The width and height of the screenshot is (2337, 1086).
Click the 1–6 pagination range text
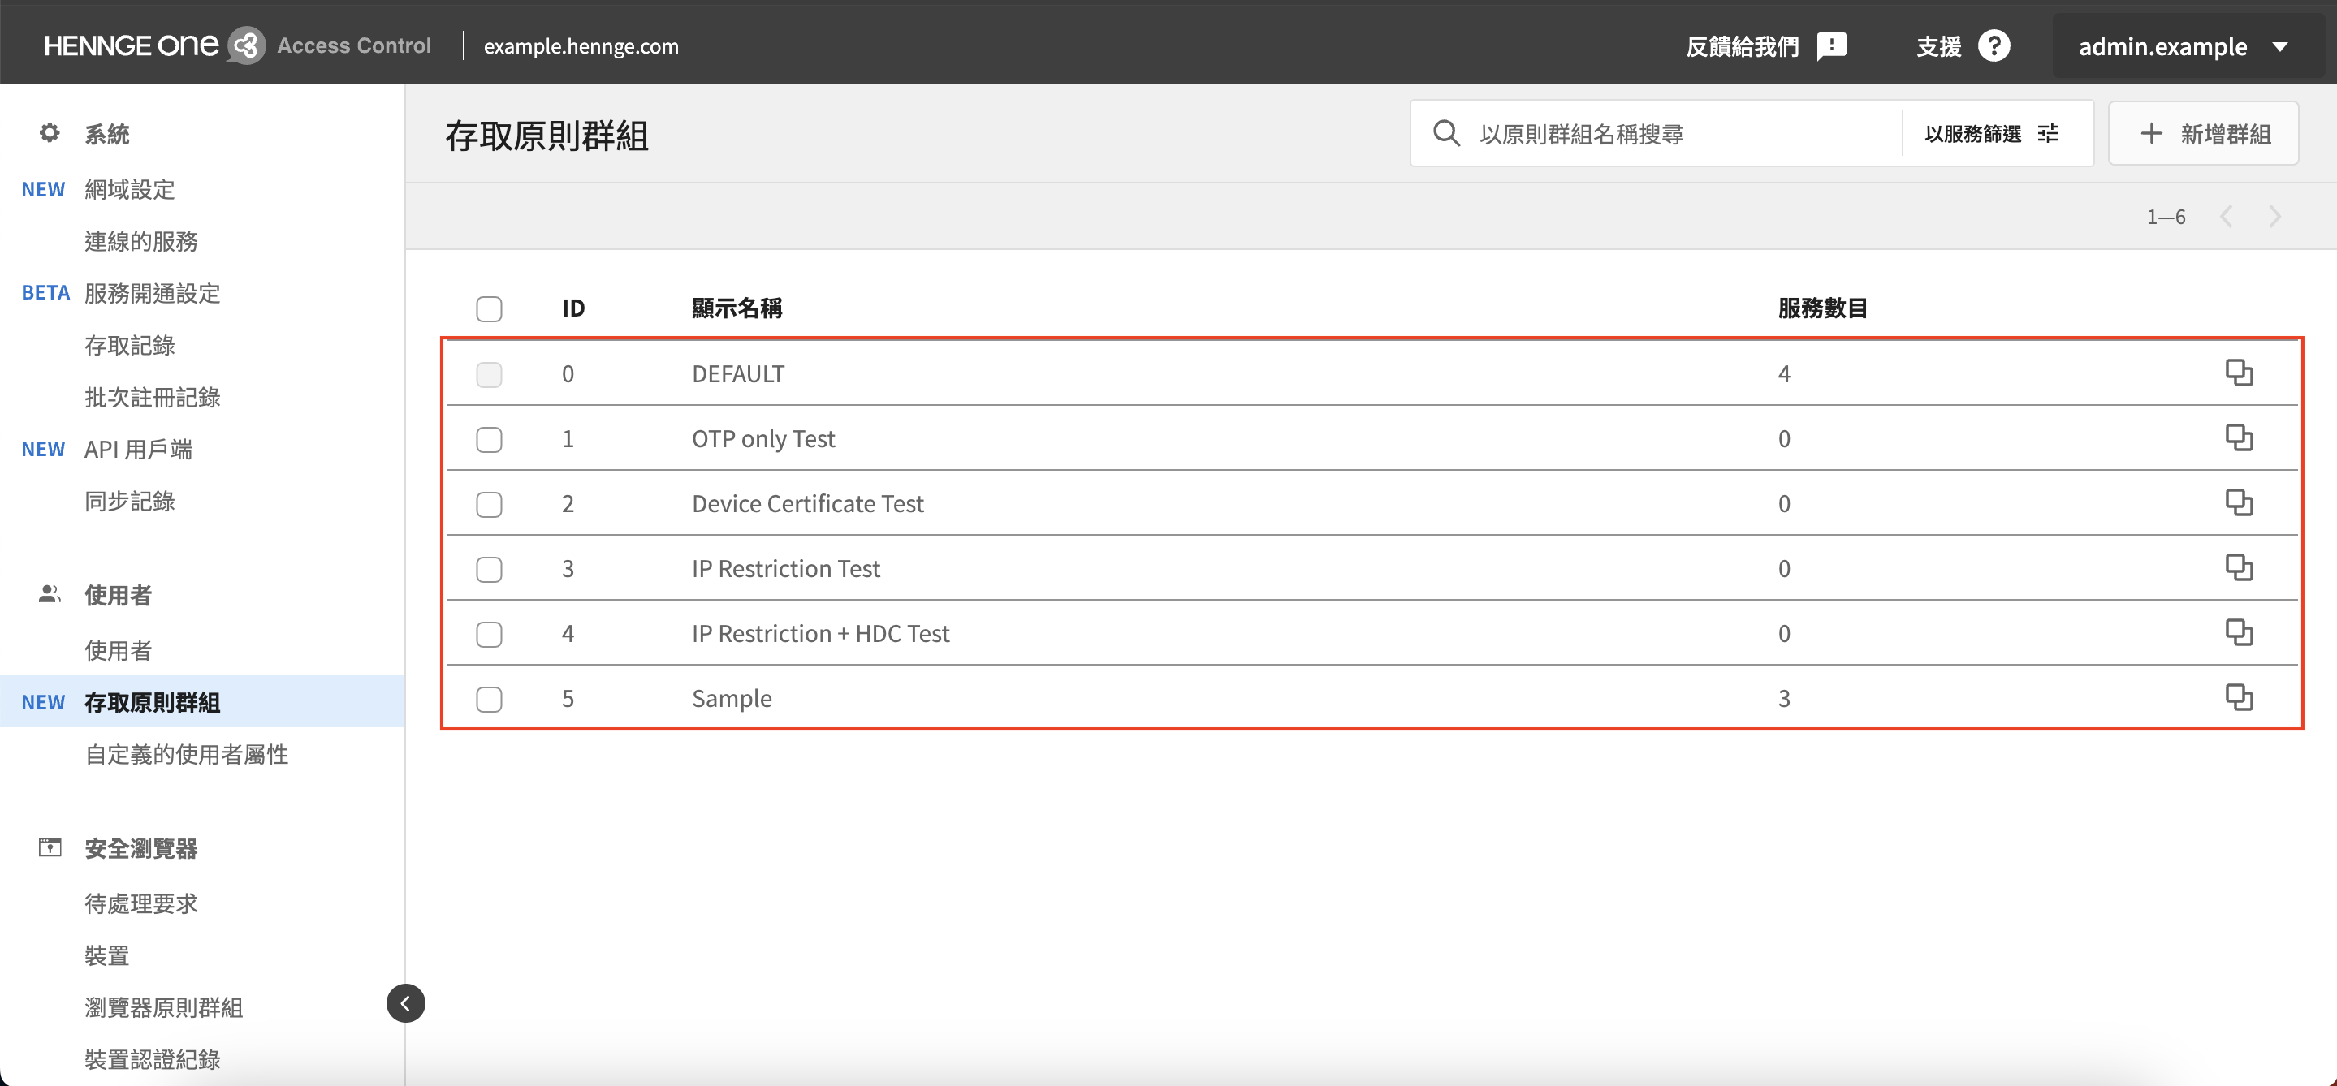[2166, 217]
